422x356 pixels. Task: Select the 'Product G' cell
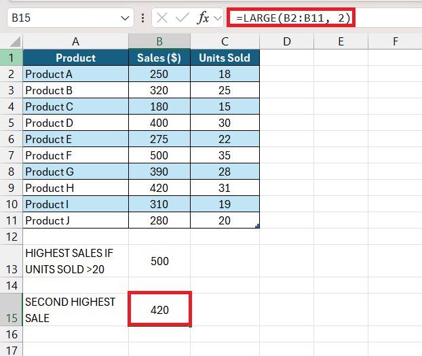pos(75,172)
